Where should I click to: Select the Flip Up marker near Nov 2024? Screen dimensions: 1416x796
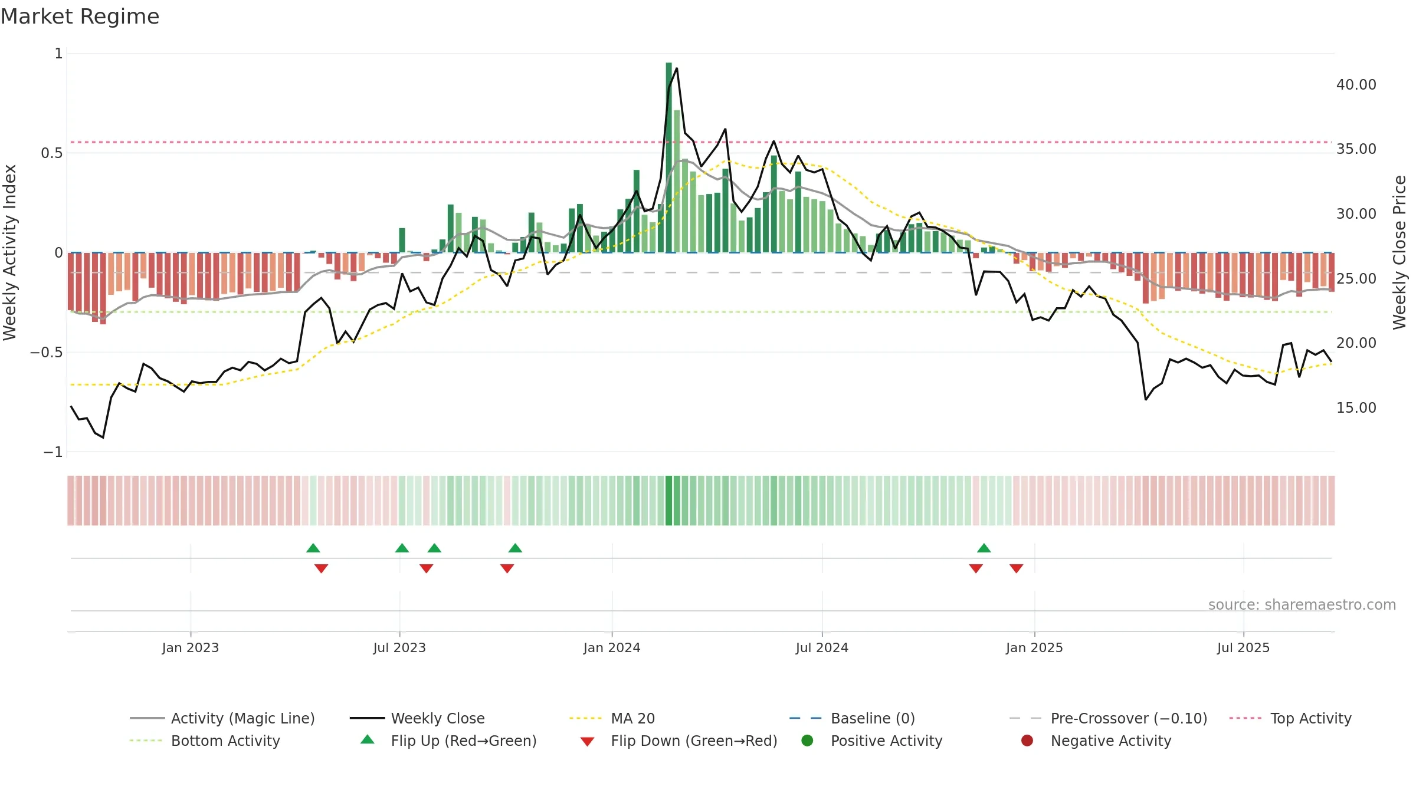(984, 548)
